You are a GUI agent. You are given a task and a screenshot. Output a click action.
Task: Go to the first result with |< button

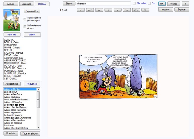[81, 10]
